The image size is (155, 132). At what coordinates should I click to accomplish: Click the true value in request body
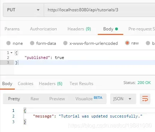[59, 58]
